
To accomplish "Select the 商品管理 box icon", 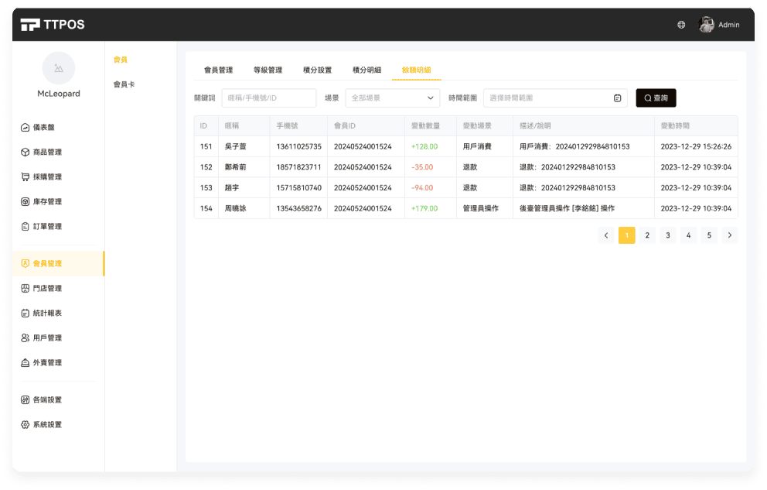I will point(26,152).
